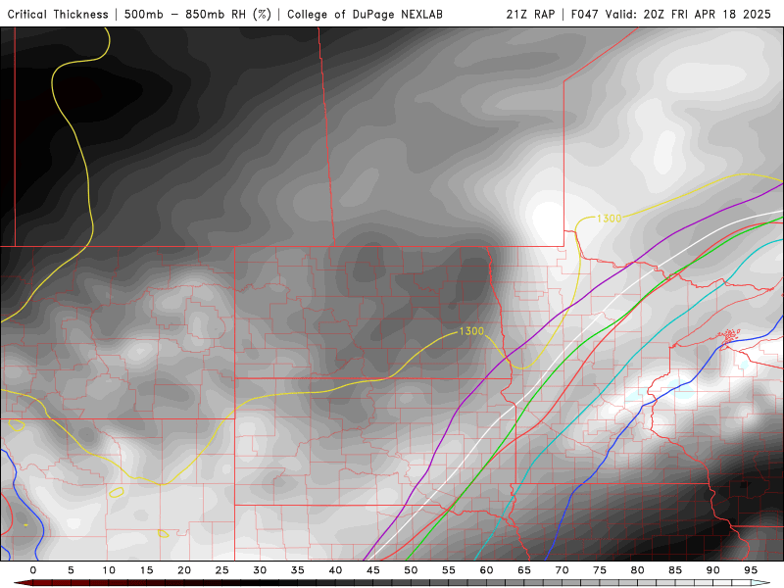Click the "80" tick label on the color scale

tap(638, 570)
